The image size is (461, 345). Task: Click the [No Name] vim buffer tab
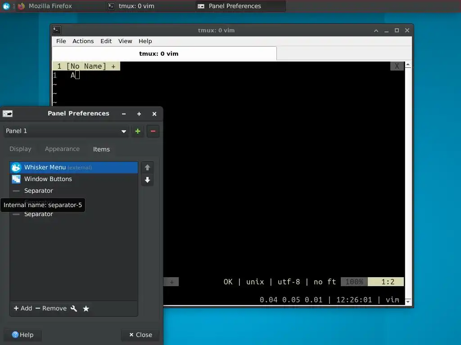(86, 66)
